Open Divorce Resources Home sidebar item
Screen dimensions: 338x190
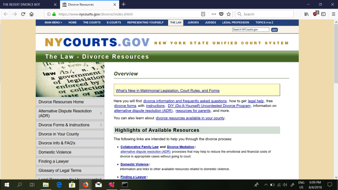(70, 102)
